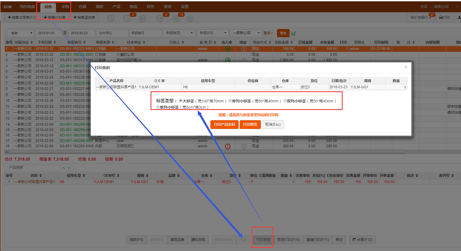Click the toolbar icon with badge 13

point(176,18)
